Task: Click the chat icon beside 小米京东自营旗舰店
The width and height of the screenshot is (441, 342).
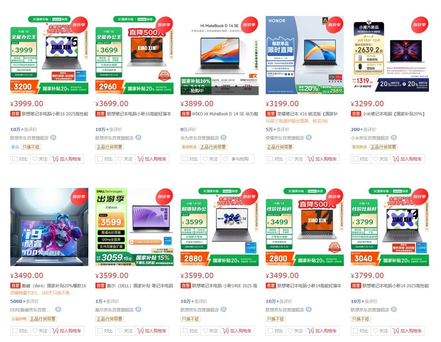Action: (x=394, y=138)
